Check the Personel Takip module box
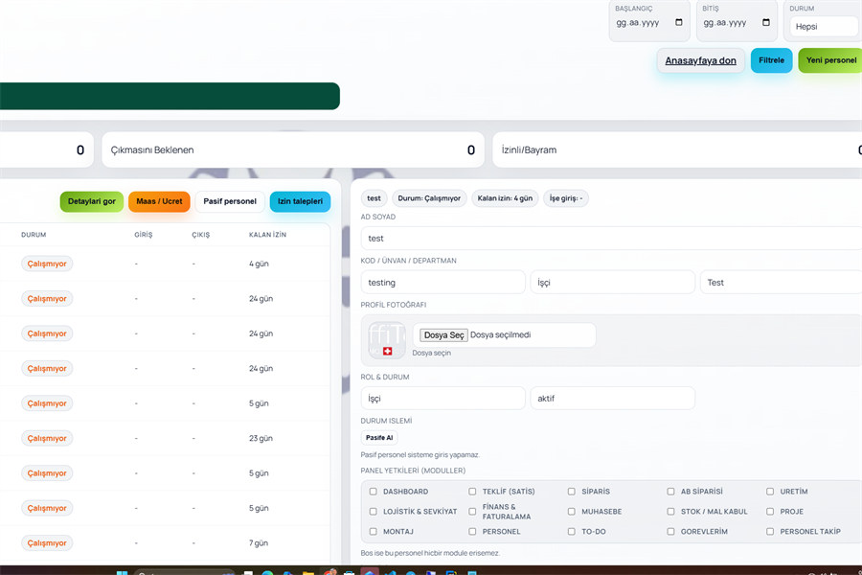This screenshot has height=575, width=862. click(x=770, y=532)
